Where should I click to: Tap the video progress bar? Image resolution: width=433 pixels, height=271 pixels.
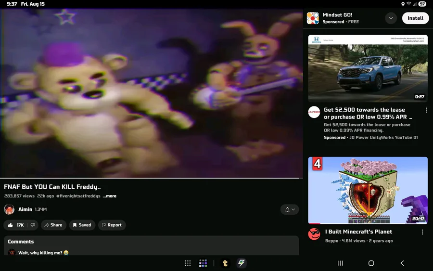152,178
